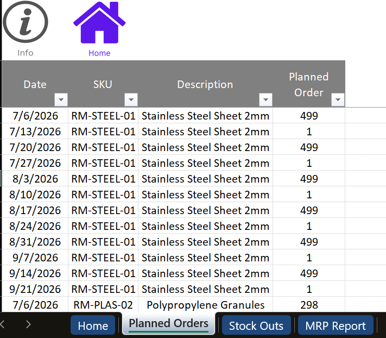Switch to the Home sheet tab

[93, 326]
